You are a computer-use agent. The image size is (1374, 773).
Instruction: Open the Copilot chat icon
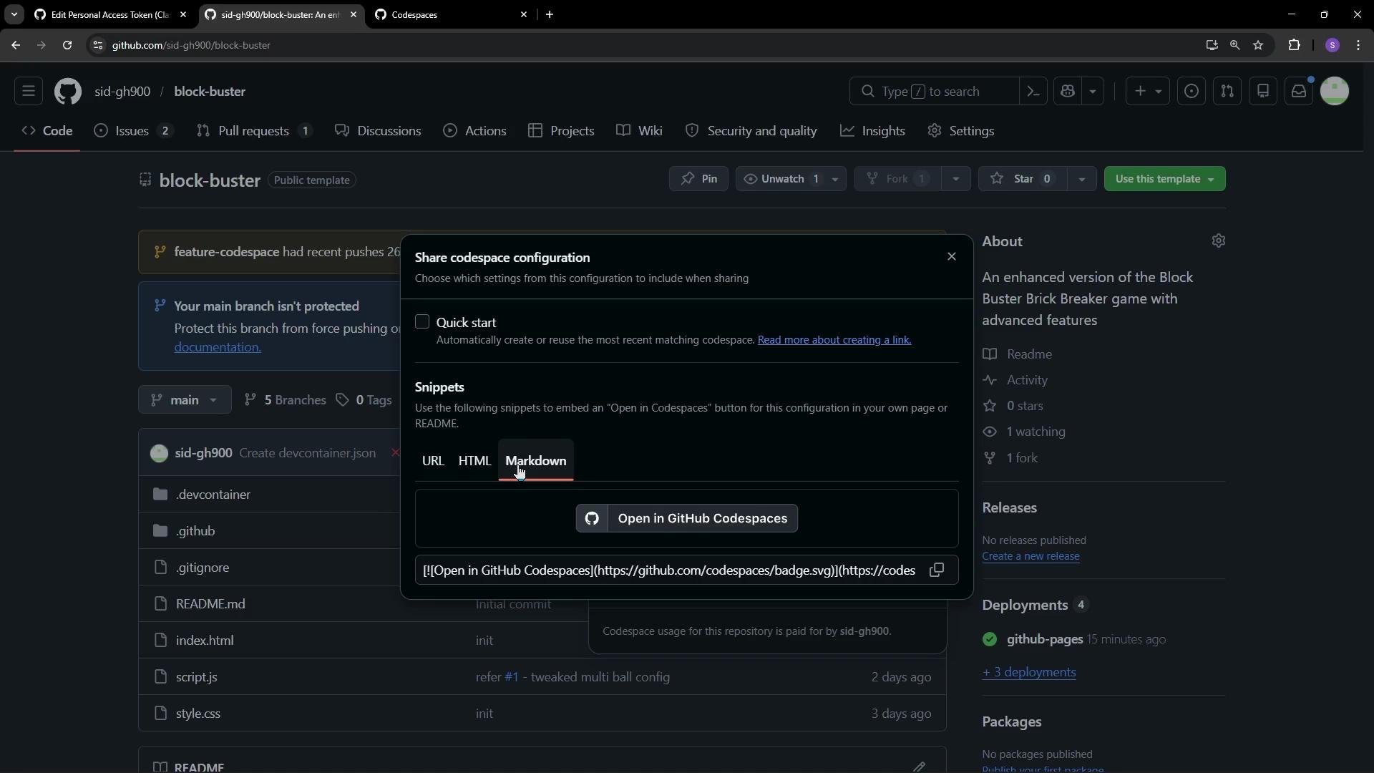click(x=1068, y=92)
